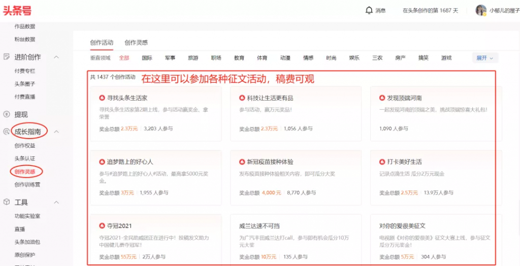Filter activities by 三农
The height and width of the screenshot is (266, 520).
tap(377, 58)
